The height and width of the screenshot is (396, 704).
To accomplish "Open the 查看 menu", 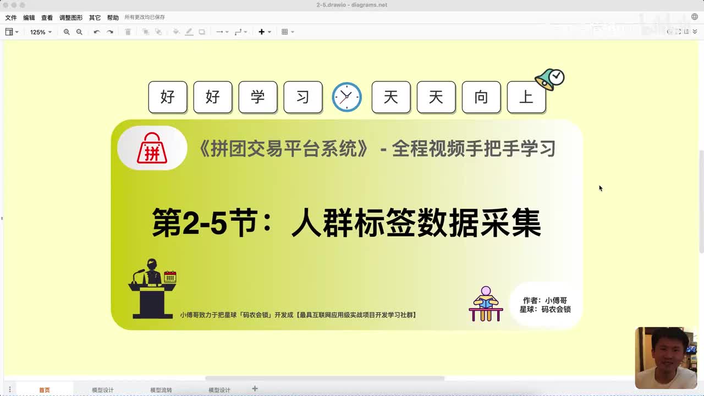I will click(x=47, y=18).
